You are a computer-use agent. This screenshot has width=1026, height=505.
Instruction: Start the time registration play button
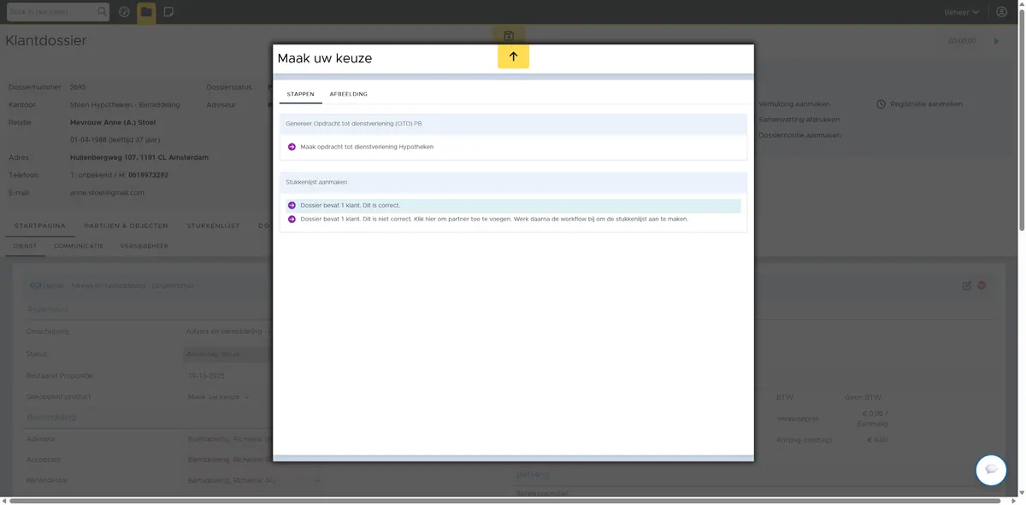tap(996, 41)
